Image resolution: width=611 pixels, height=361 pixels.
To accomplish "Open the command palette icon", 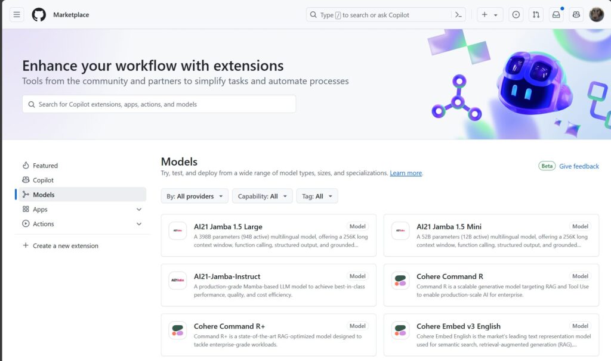I will coord(458,15).
